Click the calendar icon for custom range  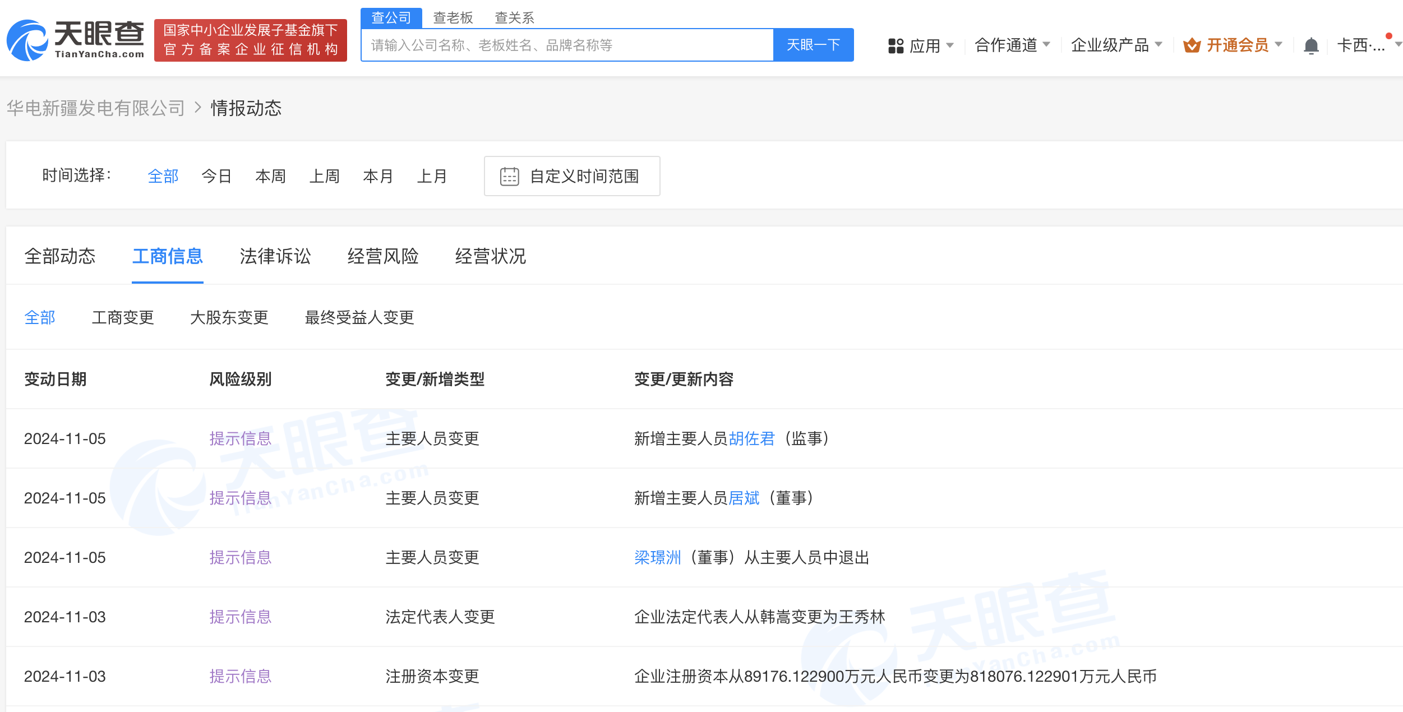(509, 177)
